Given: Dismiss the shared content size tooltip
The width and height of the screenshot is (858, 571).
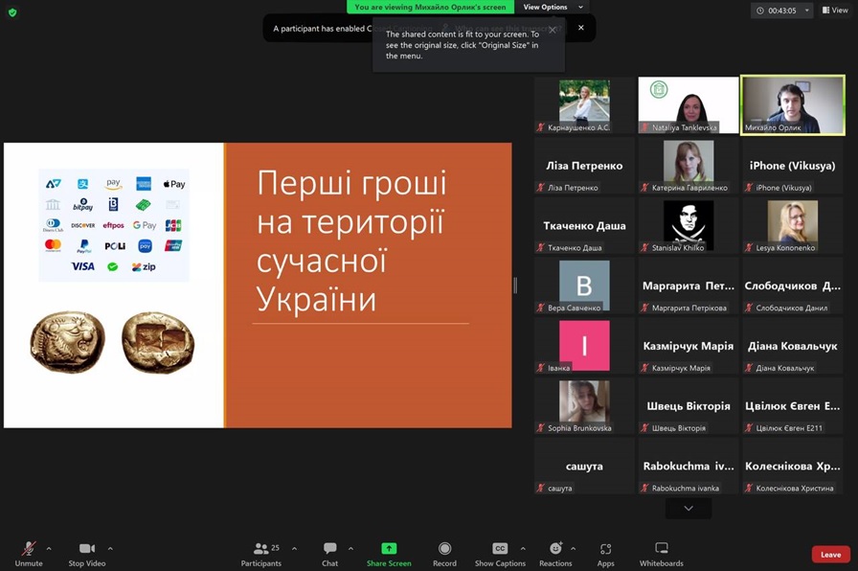Looking at the screenshot, I should point(553,30).
